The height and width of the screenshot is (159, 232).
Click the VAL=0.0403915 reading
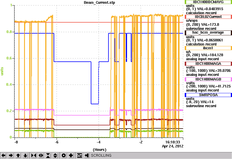tap(210, 9)
